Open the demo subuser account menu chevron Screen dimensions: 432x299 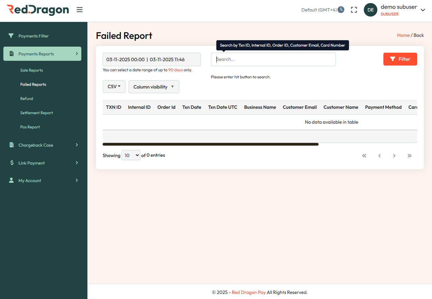pyautogui.click(x=423, y=10)
